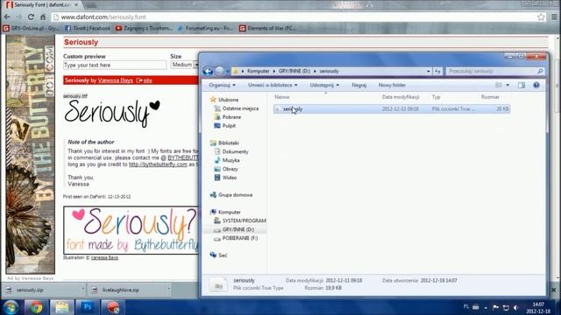This screenshot has height=315, width=561.
Task: Expand address bar history dropdown
Action: pos(428,71)
